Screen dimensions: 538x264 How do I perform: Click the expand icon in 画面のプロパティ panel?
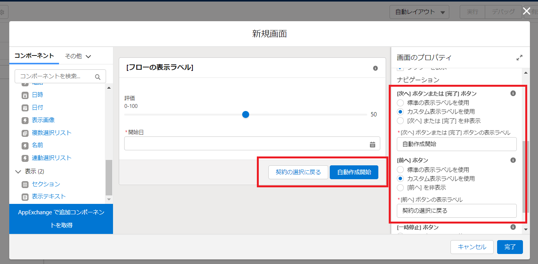519,58
